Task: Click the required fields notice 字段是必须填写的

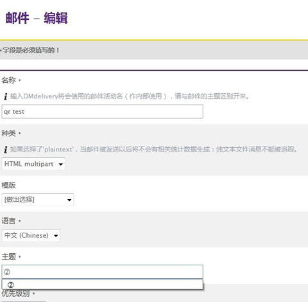Action: click(31, 50)
